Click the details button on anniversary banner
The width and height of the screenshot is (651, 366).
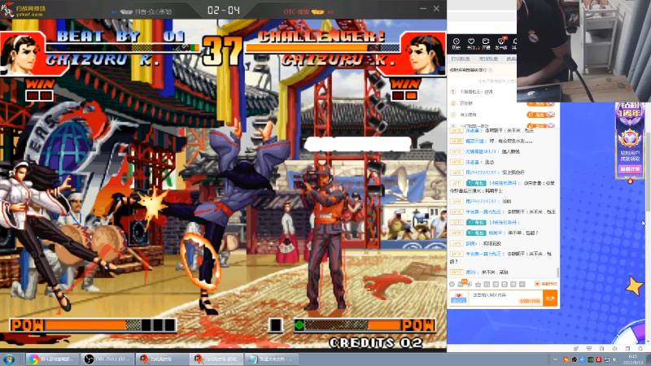pyautogui.click(x=630, y=169)
